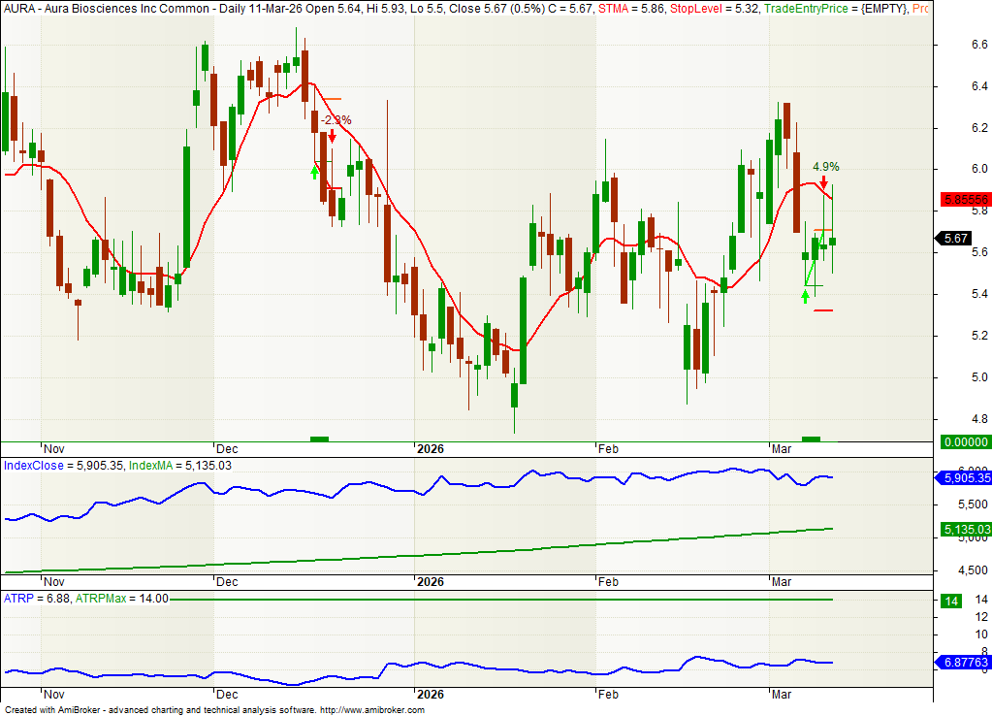Click the -2.2% trade return label
Viewport: 992px width, 716px height.
point(336,120)
